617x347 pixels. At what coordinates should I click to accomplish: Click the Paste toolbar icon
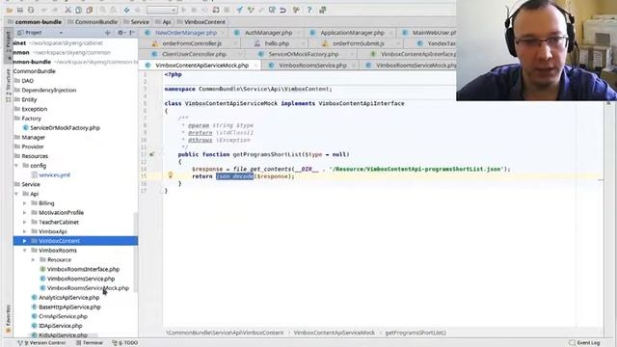(90, 11)
